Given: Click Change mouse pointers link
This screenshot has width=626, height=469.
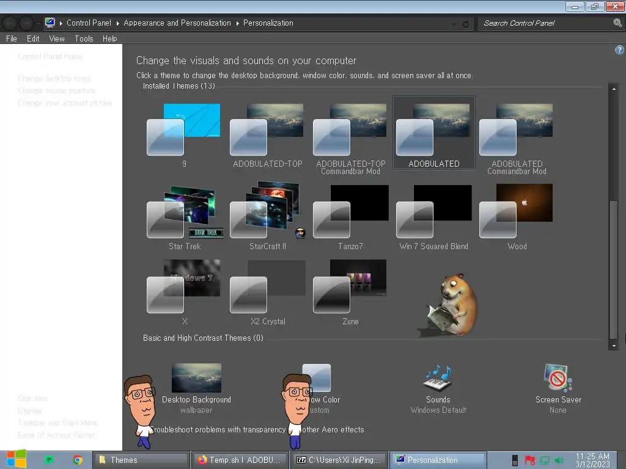Looking at the screenshot, I should pos(57,90).
